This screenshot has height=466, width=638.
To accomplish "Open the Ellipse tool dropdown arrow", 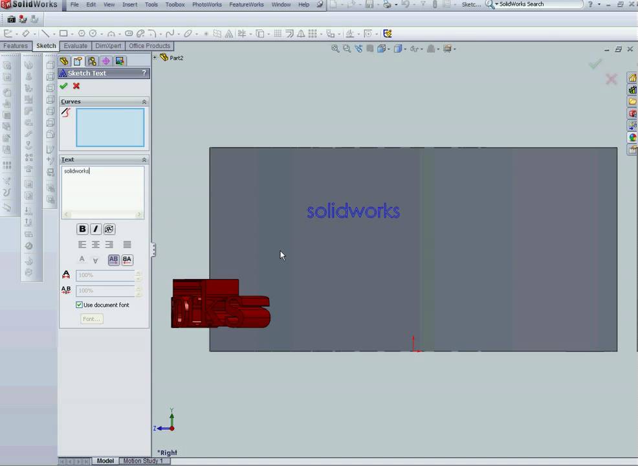I will (x=197, y=34).
